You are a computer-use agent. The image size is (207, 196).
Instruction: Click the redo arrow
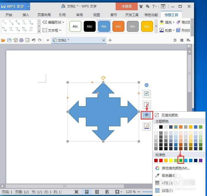(x=40, y=40)
